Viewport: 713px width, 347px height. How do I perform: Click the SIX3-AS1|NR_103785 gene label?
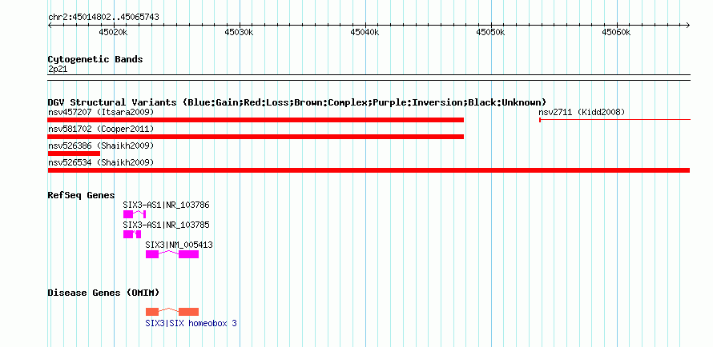(x=166, y=225)
